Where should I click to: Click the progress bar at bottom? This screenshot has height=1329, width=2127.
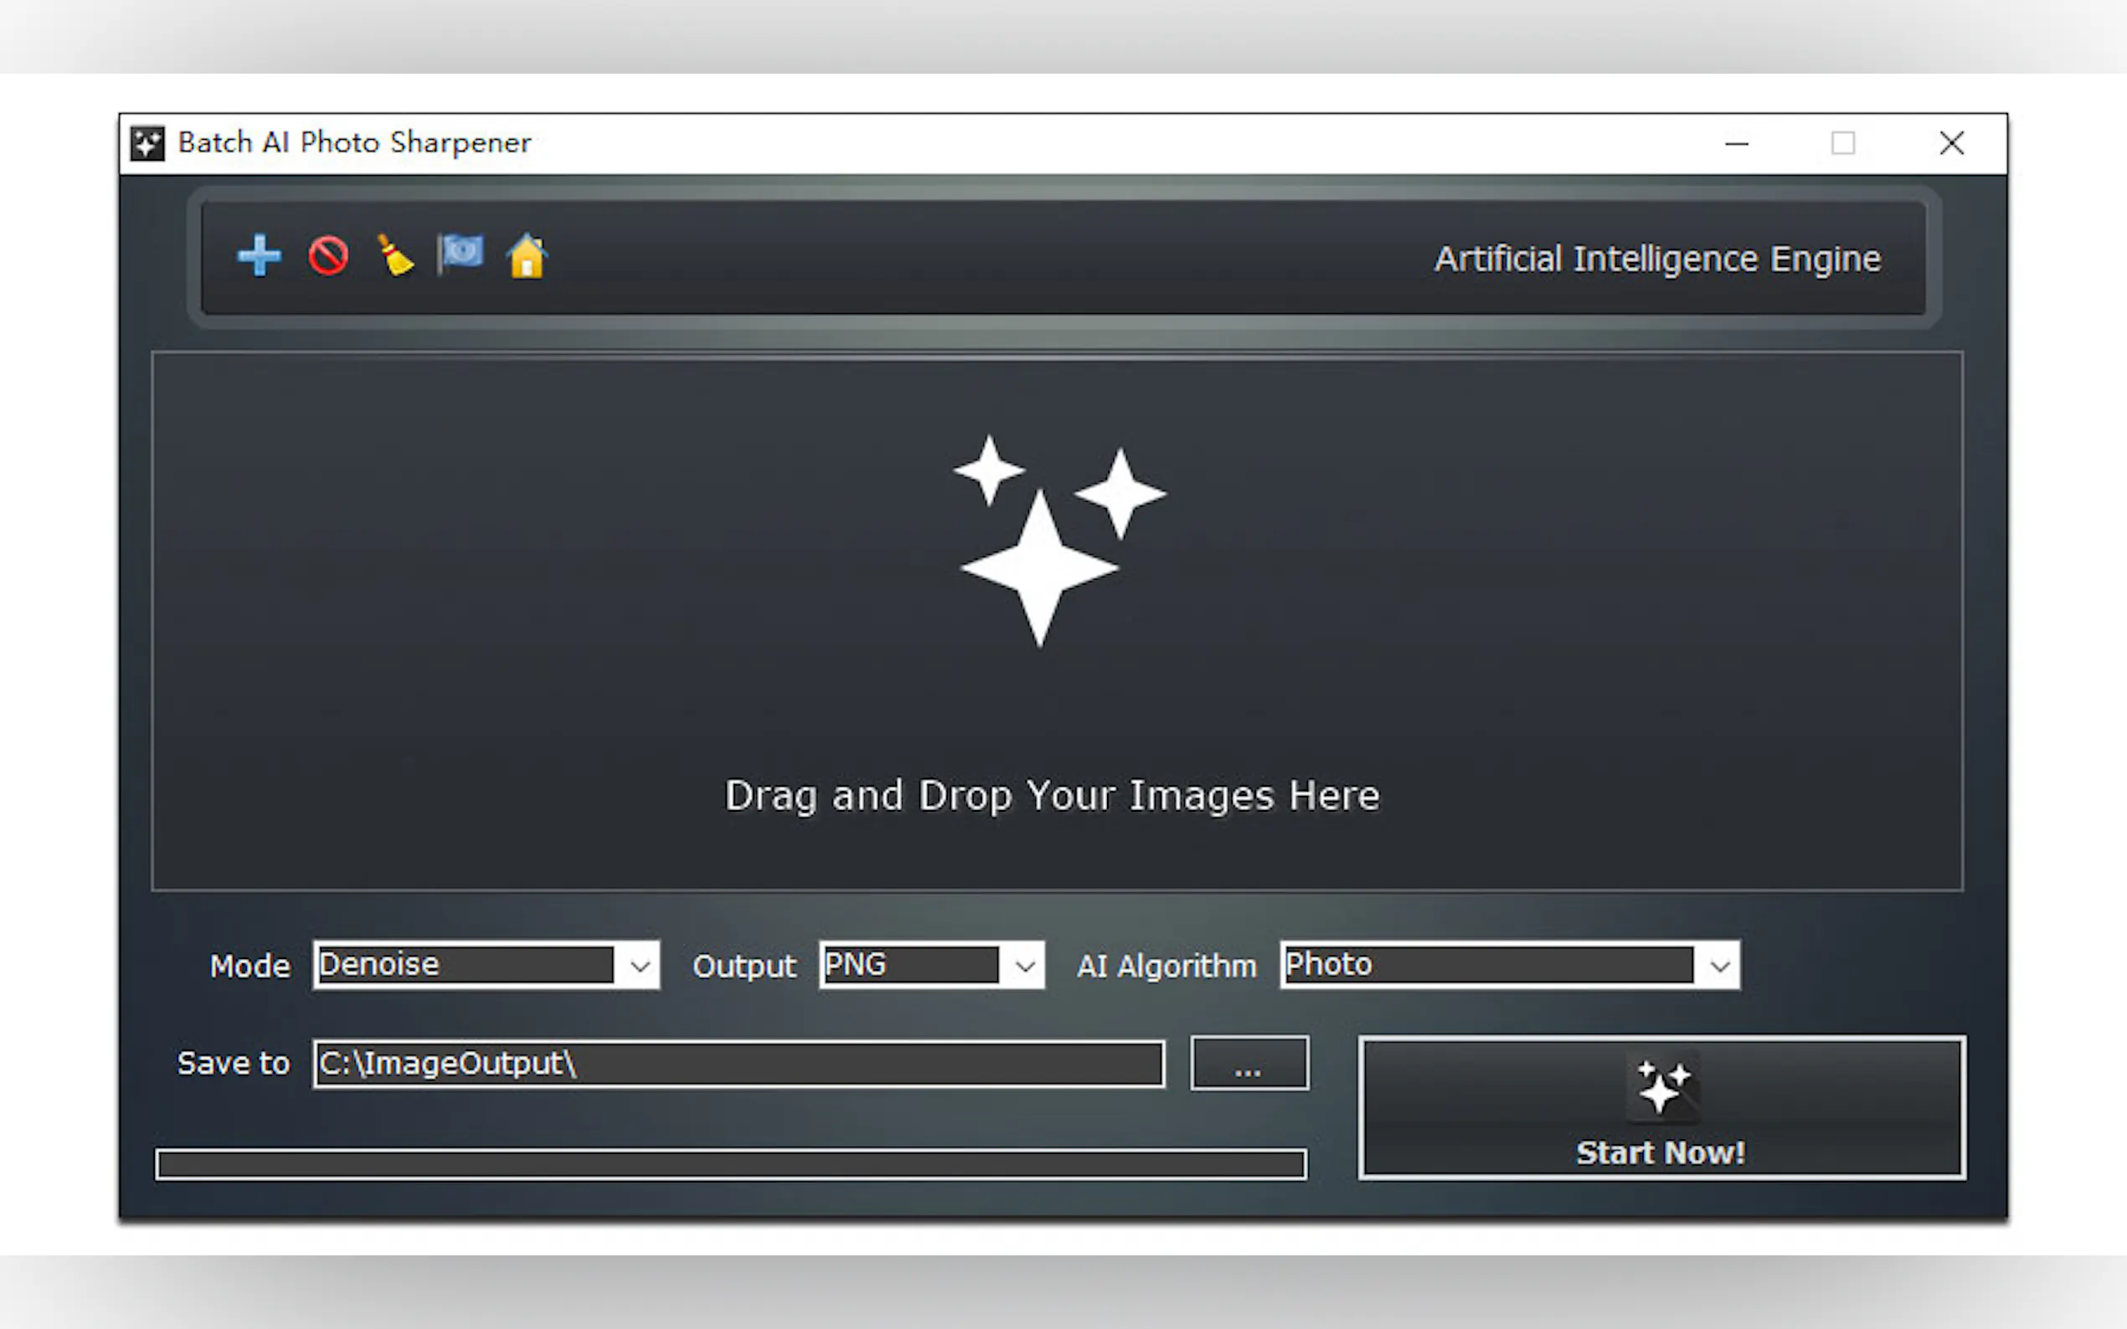pos(730,1164)
